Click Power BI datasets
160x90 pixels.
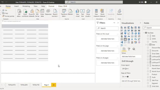click(x=32, y=13)
